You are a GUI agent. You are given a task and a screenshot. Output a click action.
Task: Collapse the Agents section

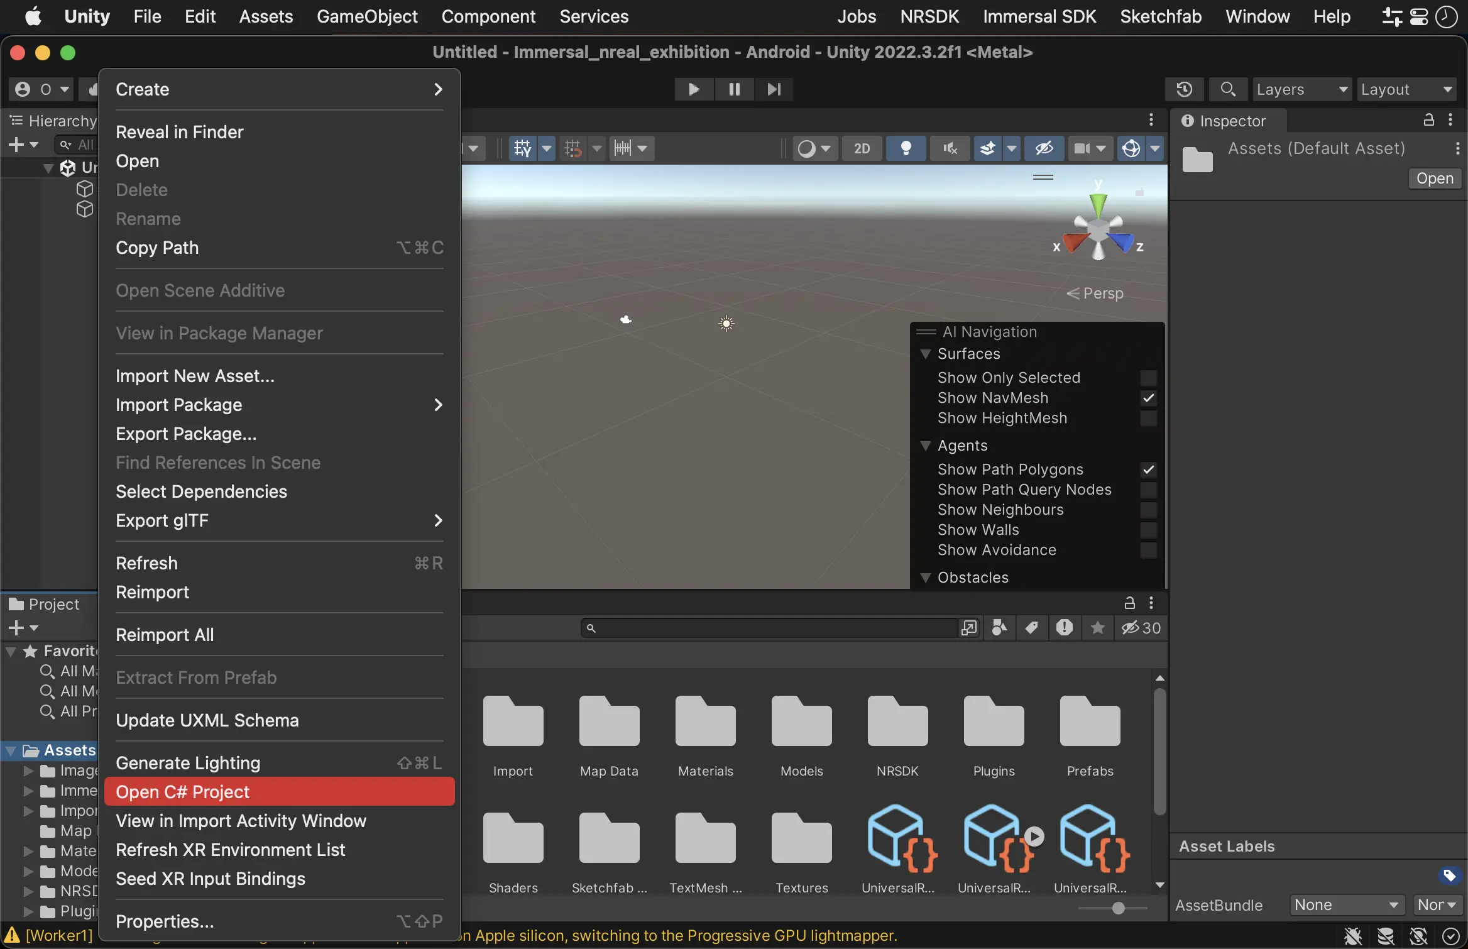coord(925,446)
